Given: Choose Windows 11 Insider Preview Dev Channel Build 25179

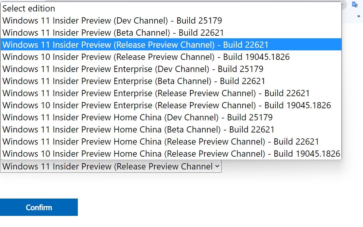Looking at the screenshot, I should click(112, 21).
